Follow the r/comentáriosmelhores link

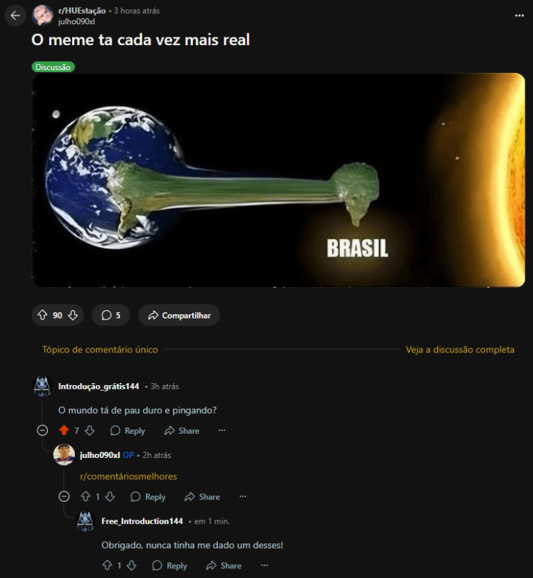coord(128,476)
